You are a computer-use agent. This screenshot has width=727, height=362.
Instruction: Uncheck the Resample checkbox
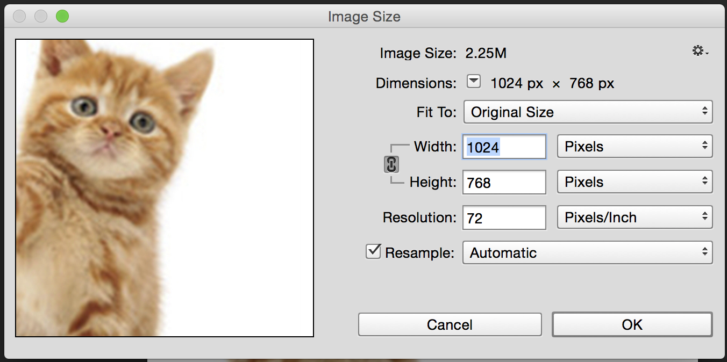[373, 251]
